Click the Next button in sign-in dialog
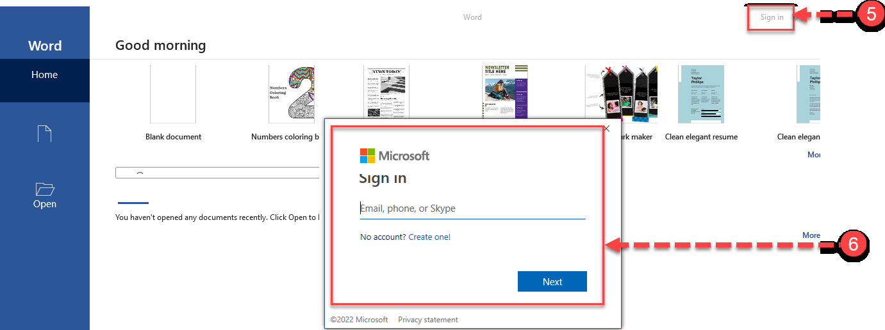Image resolution: width=885 pixels, height=330 pixels. click(x=552, y=281)
